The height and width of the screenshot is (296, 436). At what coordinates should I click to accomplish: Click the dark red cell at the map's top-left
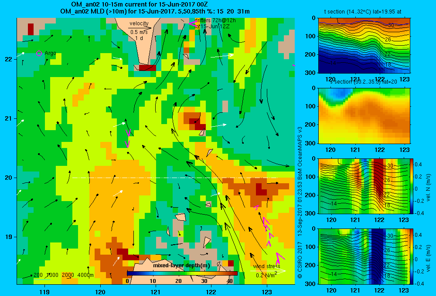[x=31, y=30]
